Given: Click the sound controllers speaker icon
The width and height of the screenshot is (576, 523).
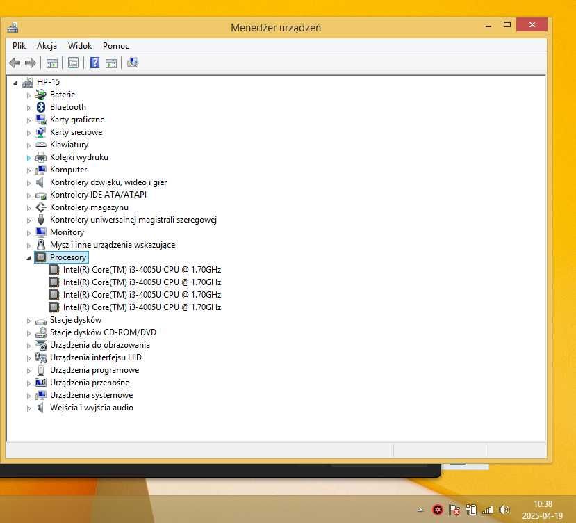Looking at the screenshot, I should [40, 182].
